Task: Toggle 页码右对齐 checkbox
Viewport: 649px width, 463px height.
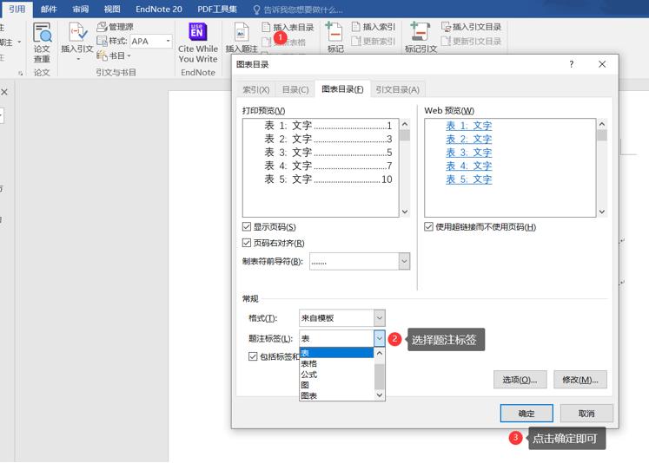Action: pyautogui.click(x=246, y=243)
